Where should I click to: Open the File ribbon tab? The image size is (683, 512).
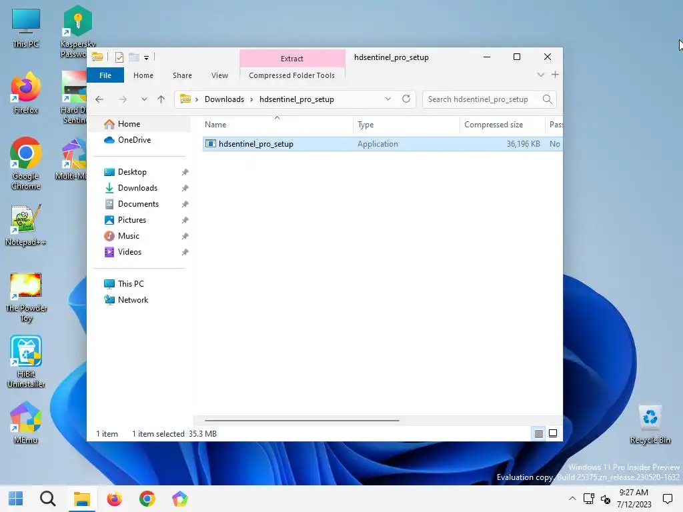[105, 75]
